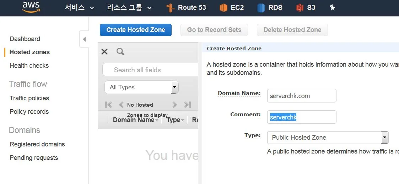Open the EC2 shortcut
The image size is (399, 184).
coord(232,8)
